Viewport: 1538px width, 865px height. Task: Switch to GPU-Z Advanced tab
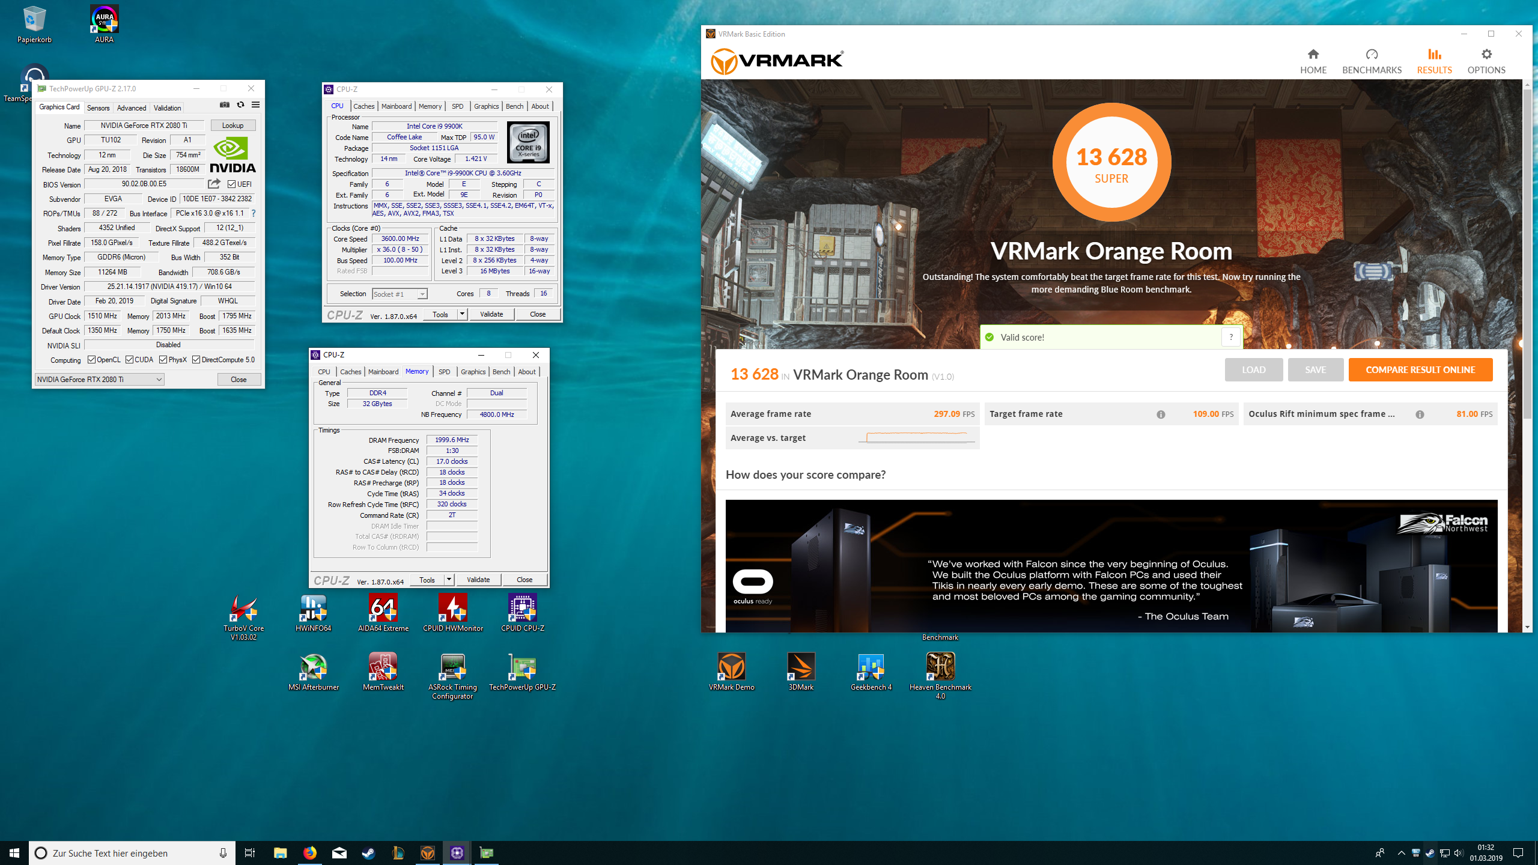tap(131, 108)
